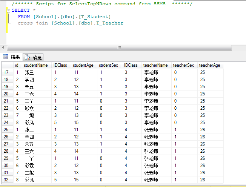Select the teacherName column header
246x187 pixels.
157,65
